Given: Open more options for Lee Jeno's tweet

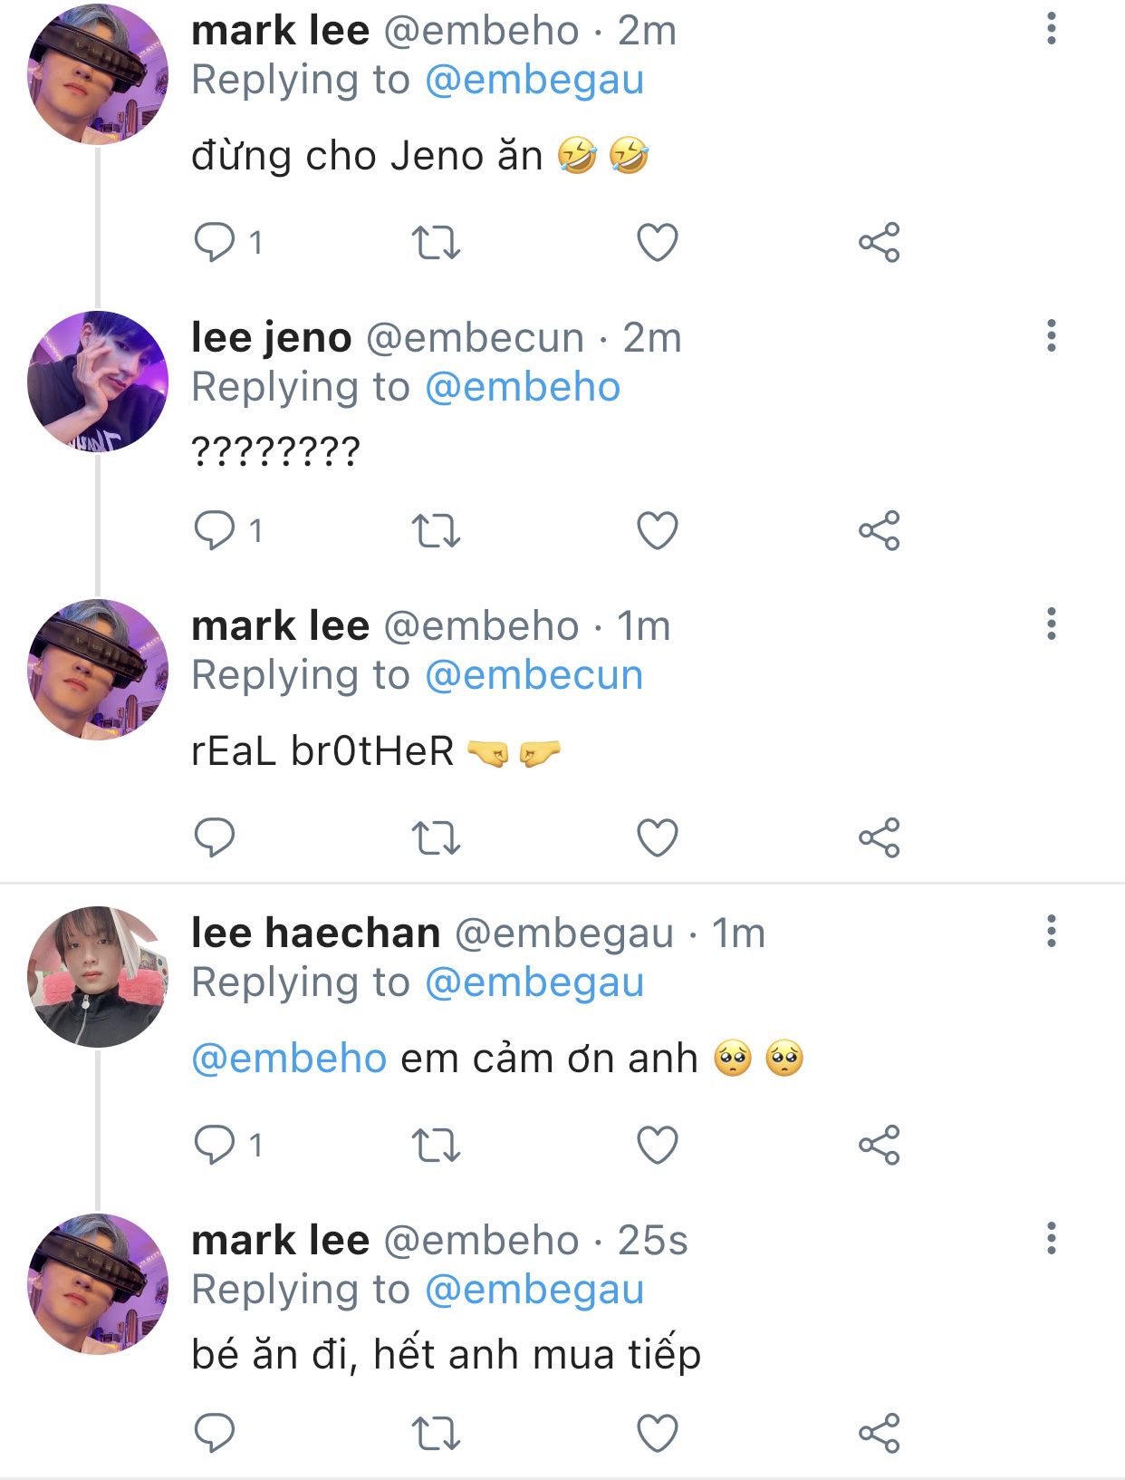Looking at the screenshot, I should coord(1051,336).
